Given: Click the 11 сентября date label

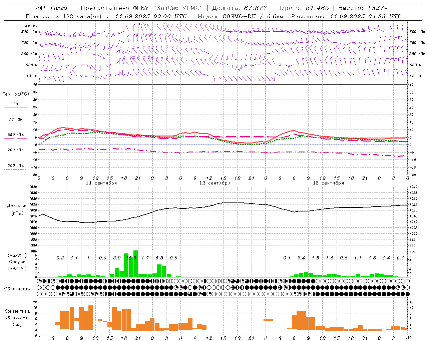Looking at the screenshot, I should tap(101, 183).
